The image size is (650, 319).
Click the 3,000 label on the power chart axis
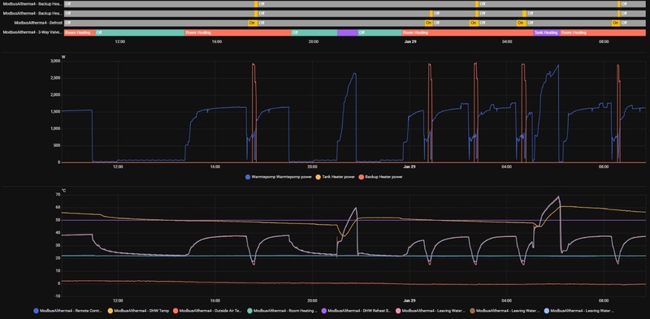[x=54, y=61]
